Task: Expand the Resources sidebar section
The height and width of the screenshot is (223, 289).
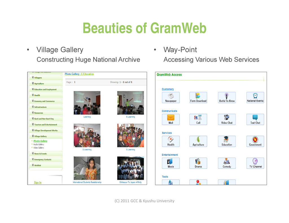Action: tap(46, 113)
